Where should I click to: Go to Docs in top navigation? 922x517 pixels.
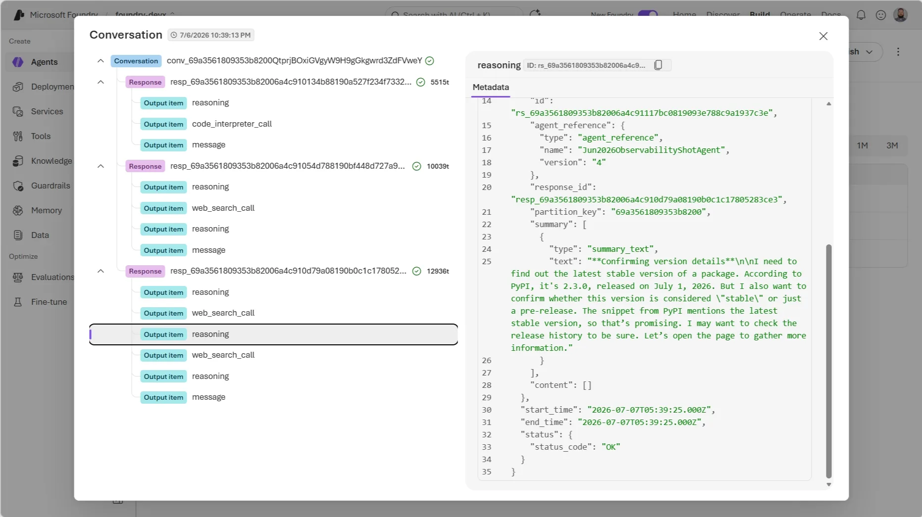coord(831,14)
